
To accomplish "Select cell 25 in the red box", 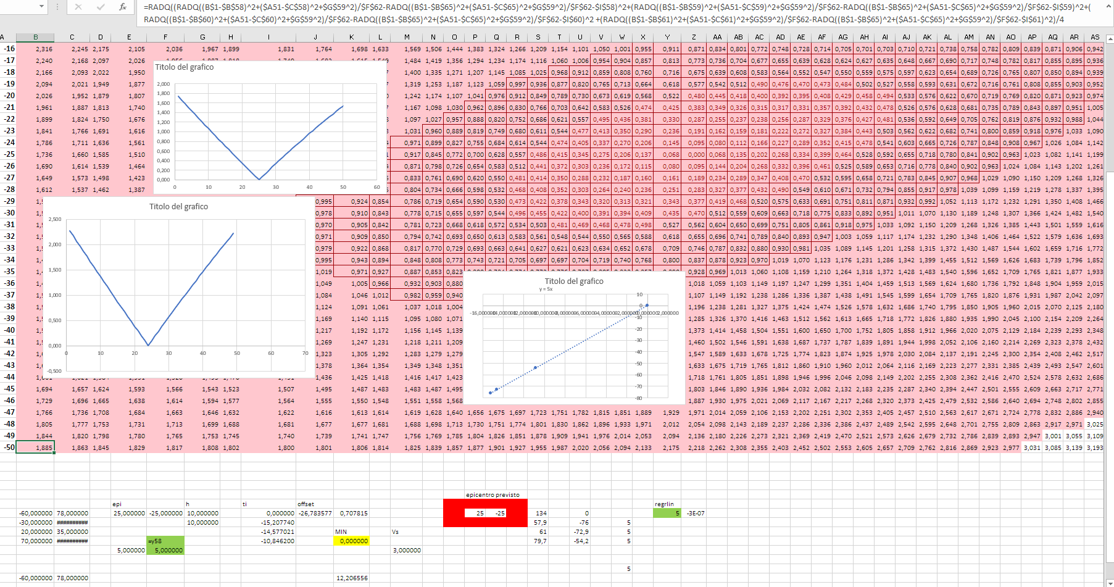I will click(x=475, y=513).
